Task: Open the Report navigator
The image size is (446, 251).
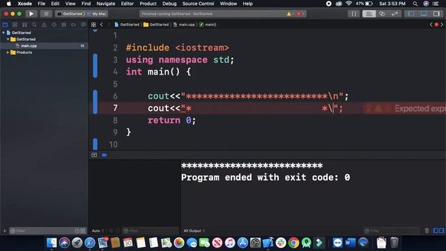Action: point(83,25)
